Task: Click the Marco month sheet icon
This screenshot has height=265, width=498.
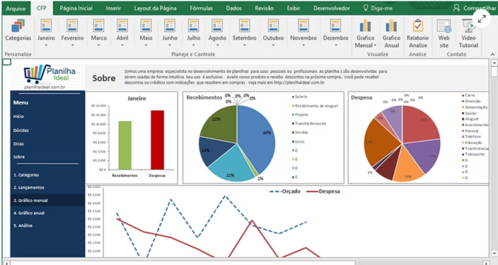Action: coord(99,26)
